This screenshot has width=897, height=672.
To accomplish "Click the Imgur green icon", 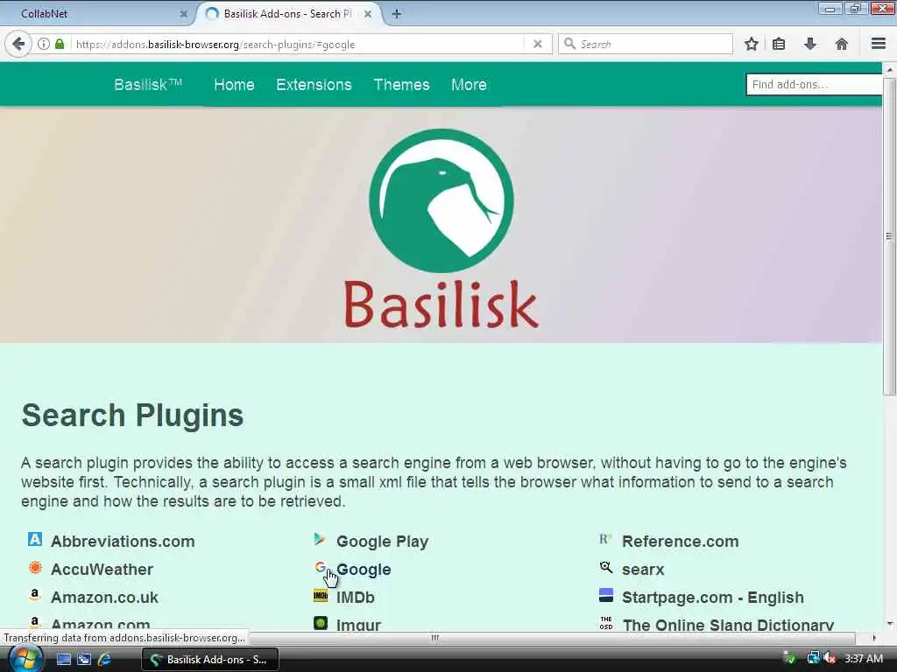I will [x=321, y=622].
